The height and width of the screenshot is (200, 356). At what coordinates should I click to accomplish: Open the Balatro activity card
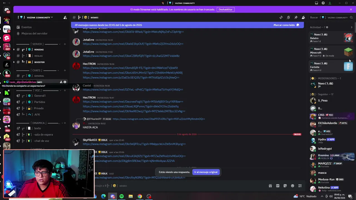click(332, 38)
